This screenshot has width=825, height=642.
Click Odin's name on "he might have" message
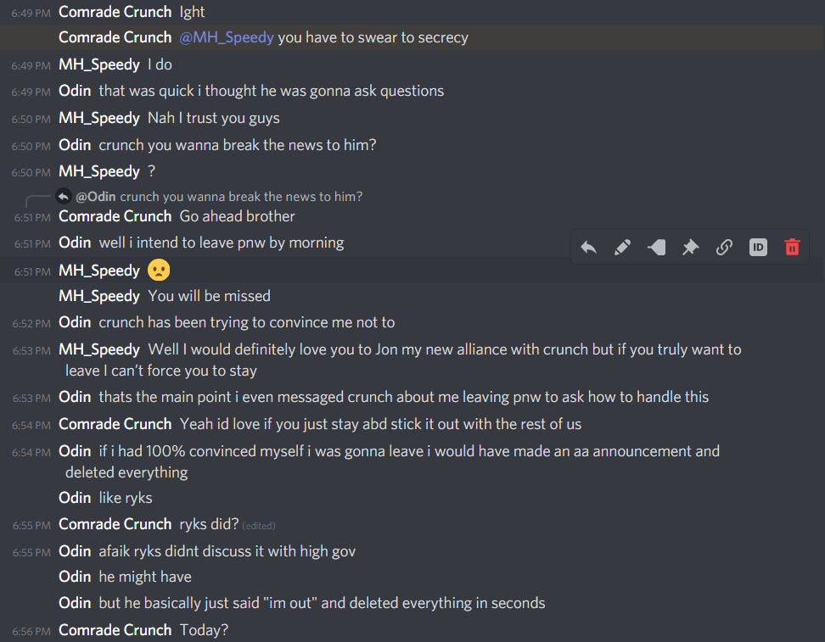pyautogui.click(x=75, y=577)
